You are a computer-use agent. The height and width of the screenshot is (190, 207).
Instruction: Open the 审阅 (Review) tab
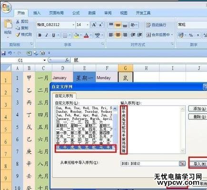click(x=108, y=13)
